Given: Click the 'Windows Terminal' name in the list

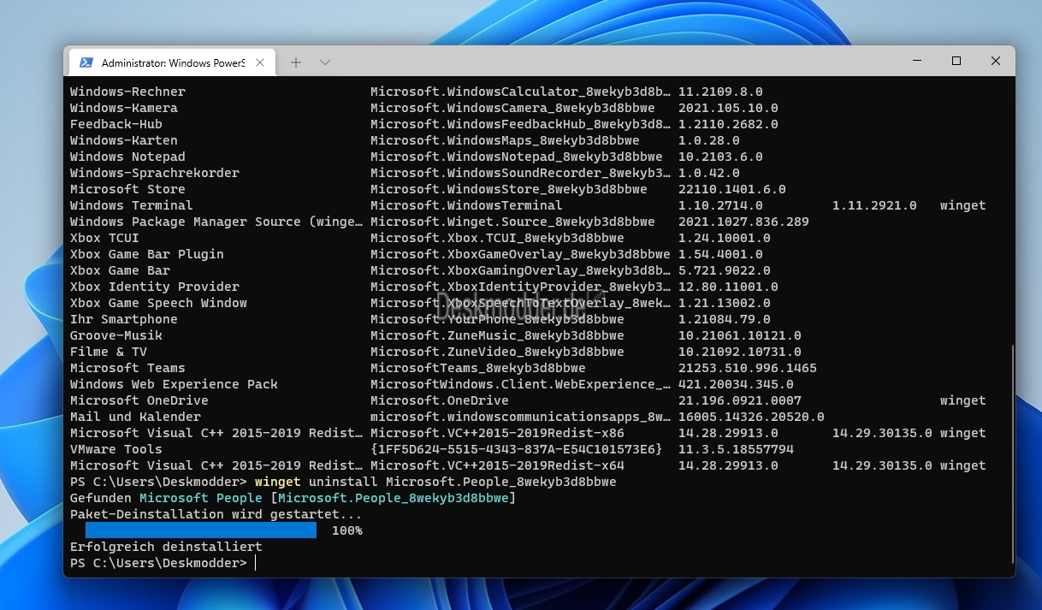Looking at the screenshot, I should pos(132,205).
